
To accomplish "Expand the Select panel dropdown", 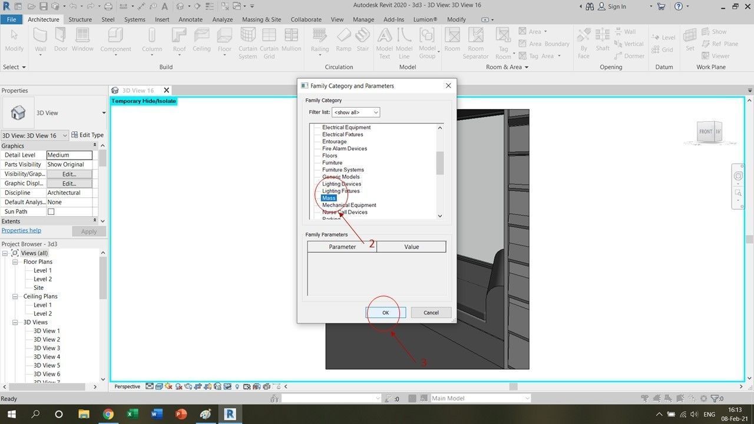I will click(14, 67).
